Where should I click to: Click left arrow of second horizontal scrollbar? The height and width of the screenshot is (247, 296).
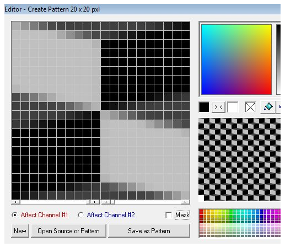point(106,202)
